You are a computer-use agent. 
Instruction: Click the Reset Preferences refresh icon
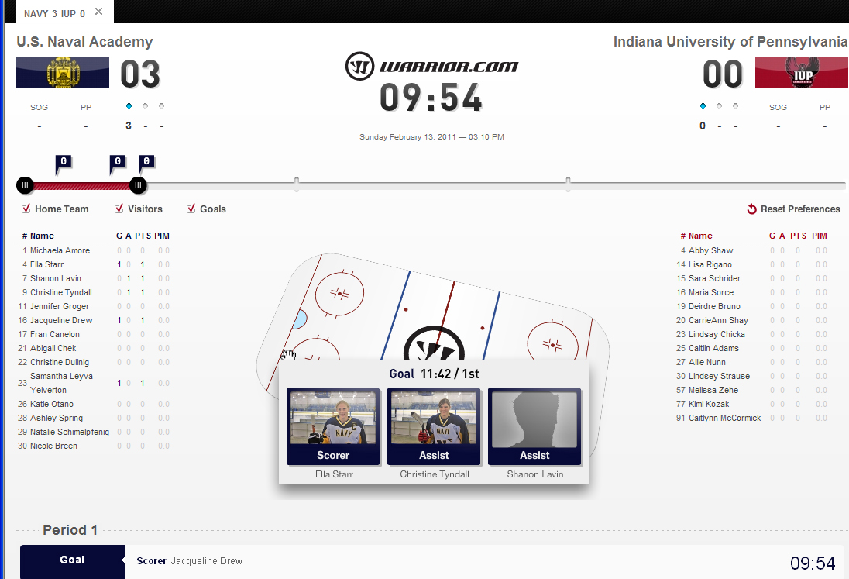pos(751,209)
